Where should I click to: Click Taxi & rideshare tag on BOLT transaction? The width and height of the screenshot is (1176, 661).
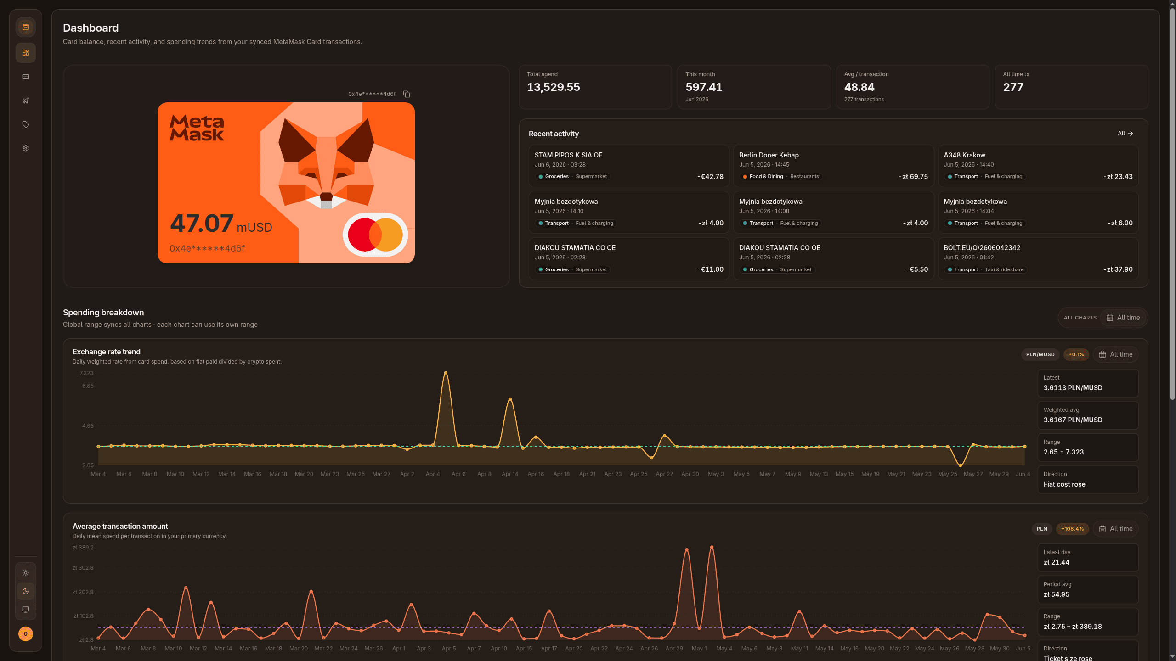(x=985, y=270)
